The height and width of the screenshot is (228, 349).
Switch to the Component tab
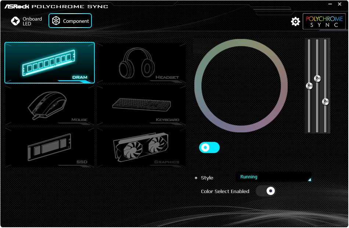point(70,21)
